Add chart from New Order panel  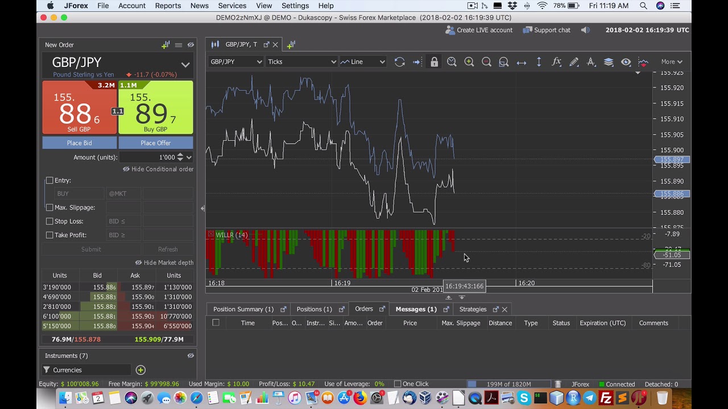(x=166, y=45)
